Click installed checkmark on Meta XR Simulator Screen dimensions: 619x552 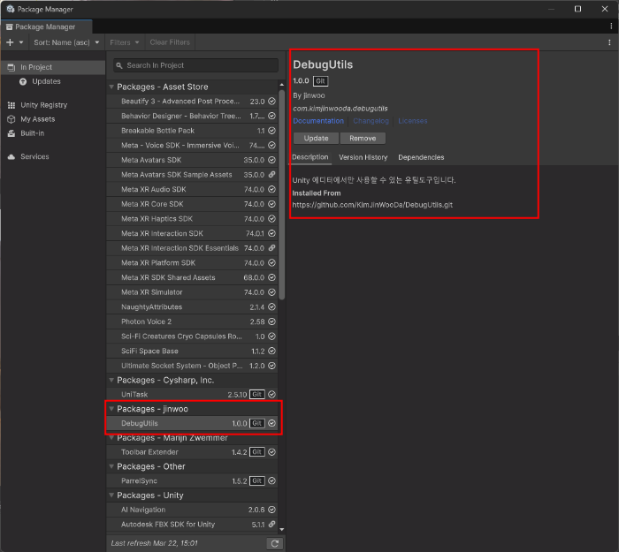point(272,292)
